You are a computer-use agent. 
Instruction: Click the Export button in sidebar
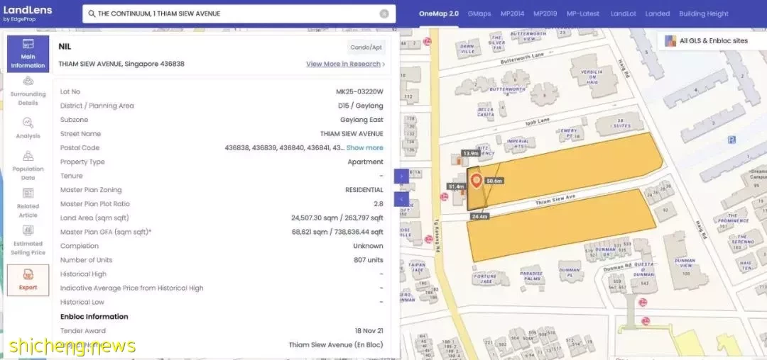tap(28, 280)
